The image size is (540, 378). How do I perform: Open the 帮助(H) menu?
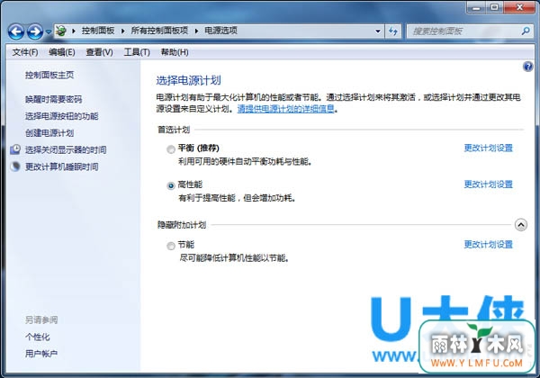[x=175, y=52]
